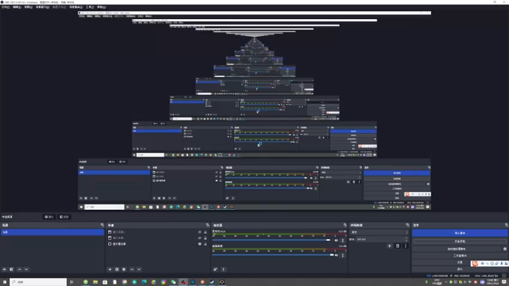Click the Filters button above the Scenes panel

click(x=64, y=217)
